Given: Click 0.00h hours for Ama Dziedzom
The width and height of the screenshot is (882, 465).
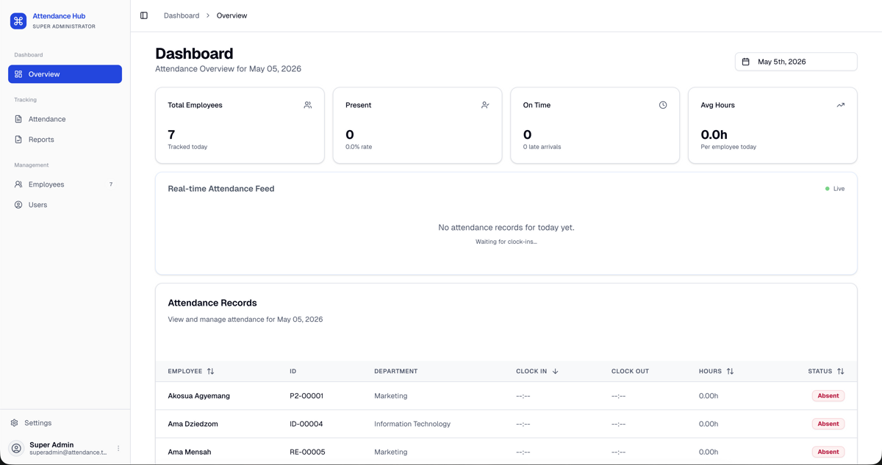Looking at the screenshot, I should coord(709,424).
